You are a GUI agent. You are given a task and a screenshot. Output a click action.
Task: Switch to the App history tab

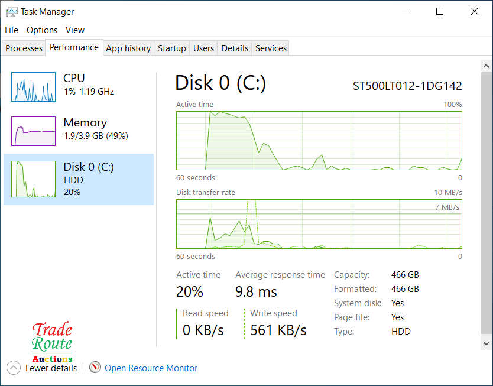(x=128, y=48)
